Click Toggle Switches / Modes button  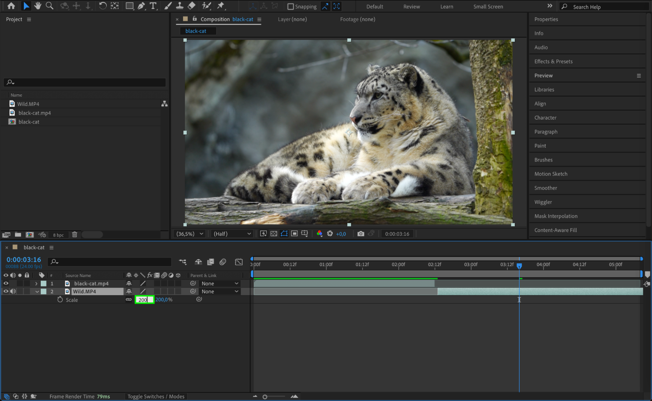(156, 396)
